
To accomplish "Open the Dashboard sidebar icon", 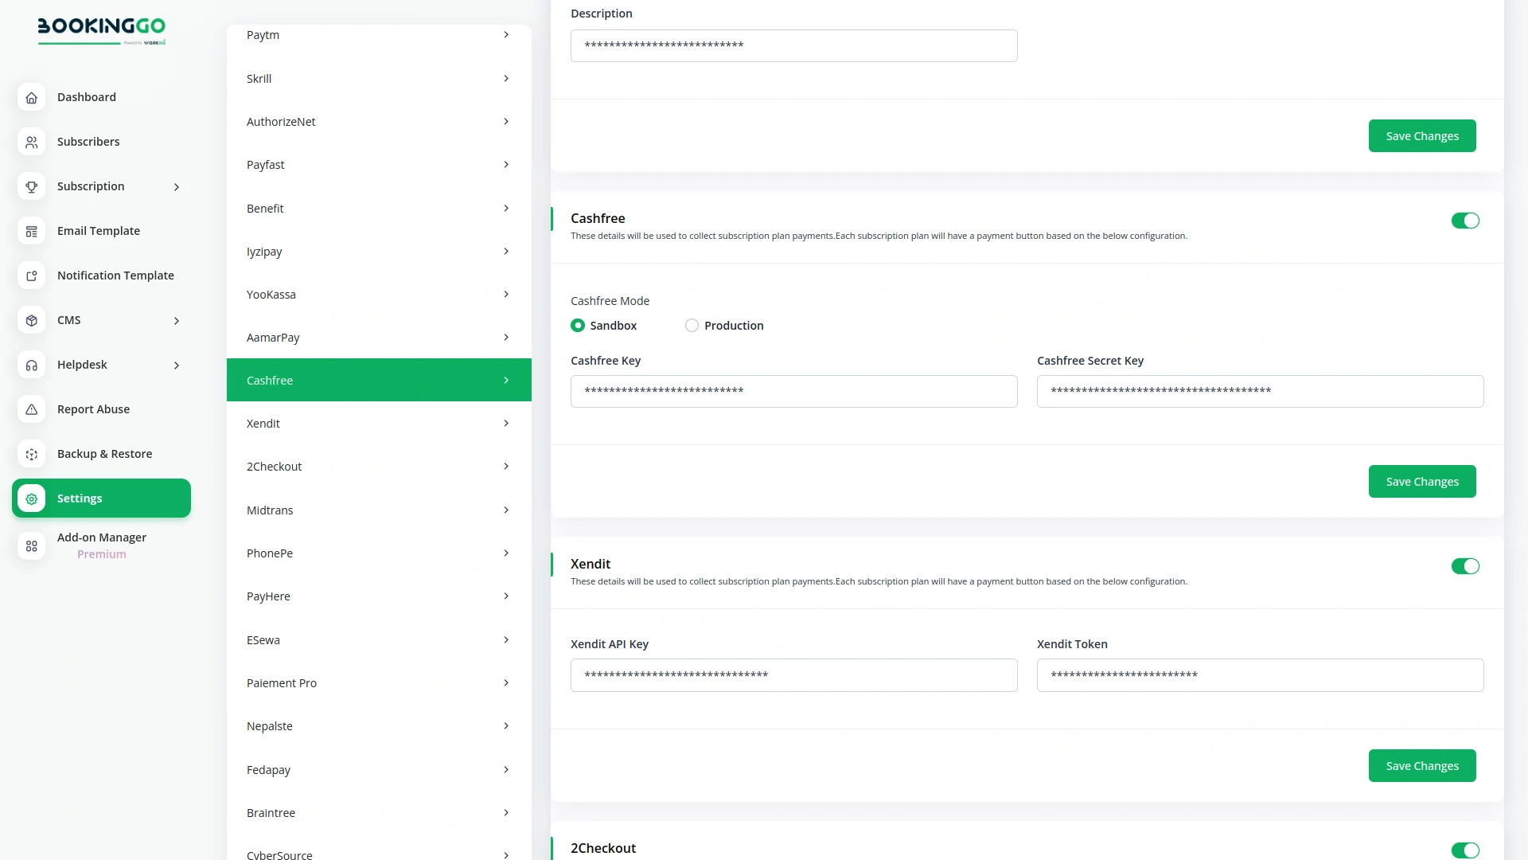I will point(32,97).
